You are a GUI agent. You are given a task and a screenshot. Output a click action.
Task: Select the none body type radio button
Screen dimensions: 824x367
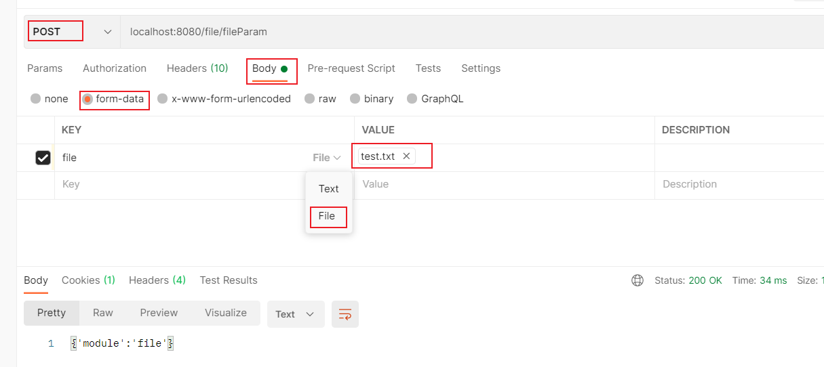(36, 99)
